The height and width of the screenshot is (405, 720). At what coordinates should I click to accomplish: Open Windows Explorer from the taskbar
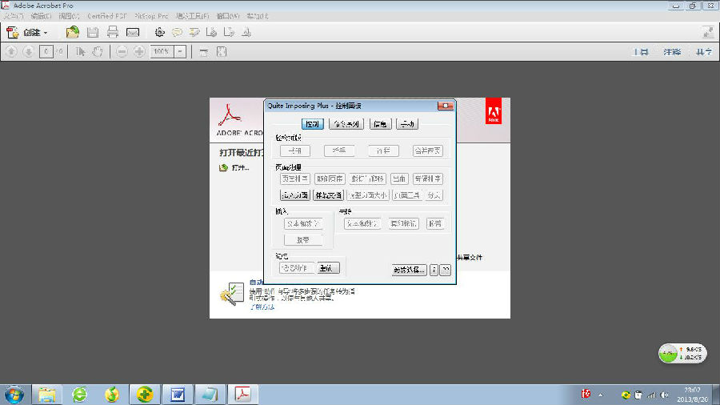click(47, 395)
